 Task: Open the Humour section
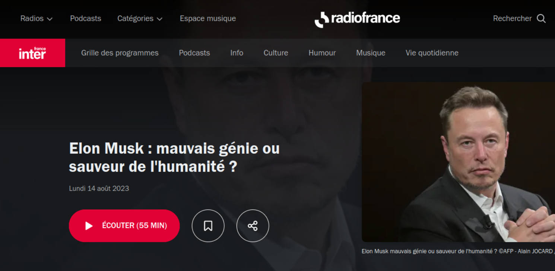coord(322,53)
